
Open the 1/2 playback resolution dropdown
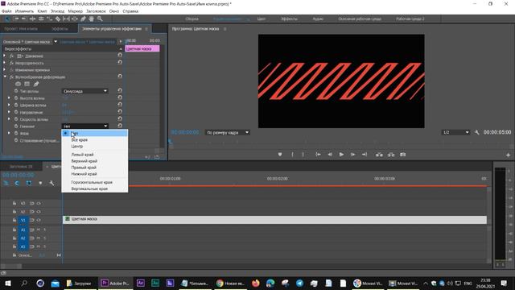click(455, 132)
